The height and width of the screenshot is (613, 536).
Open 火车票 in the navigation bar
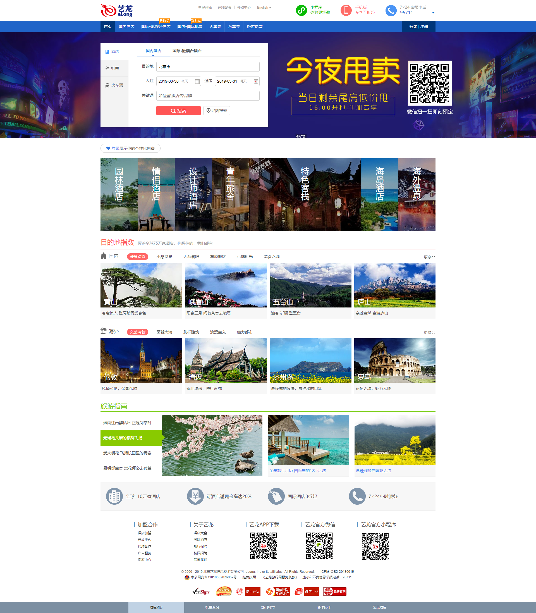[x=215, y=27]
